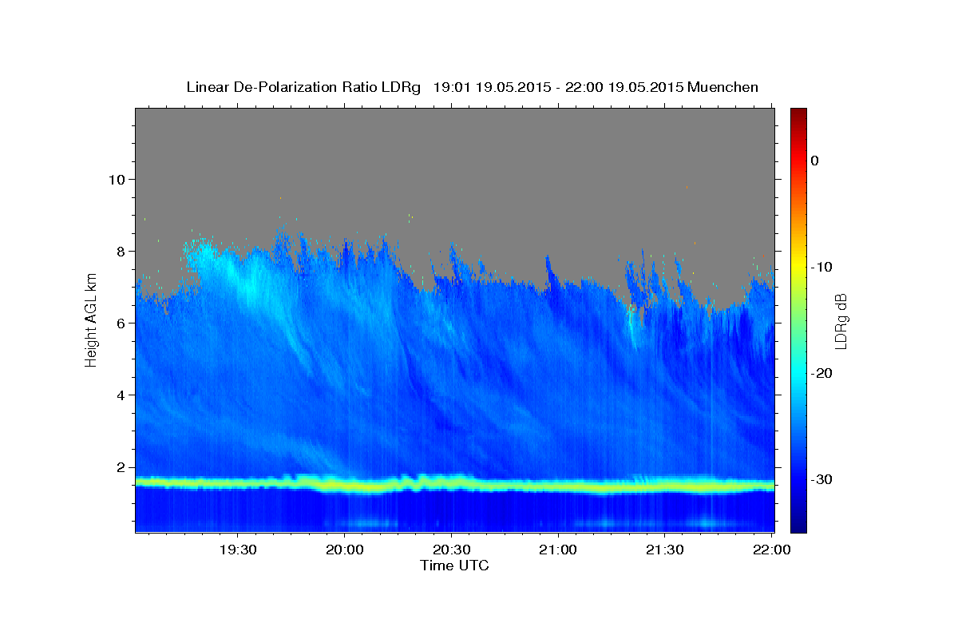Click the "20:30" time axis label

point(452,550)
